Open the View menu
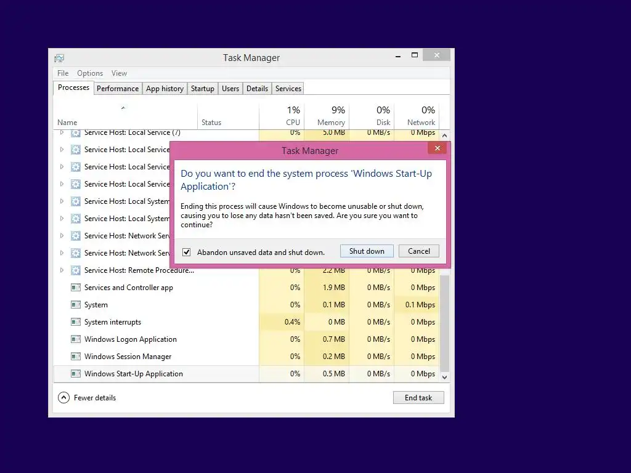The image size is (631, 473). (119, 73)
